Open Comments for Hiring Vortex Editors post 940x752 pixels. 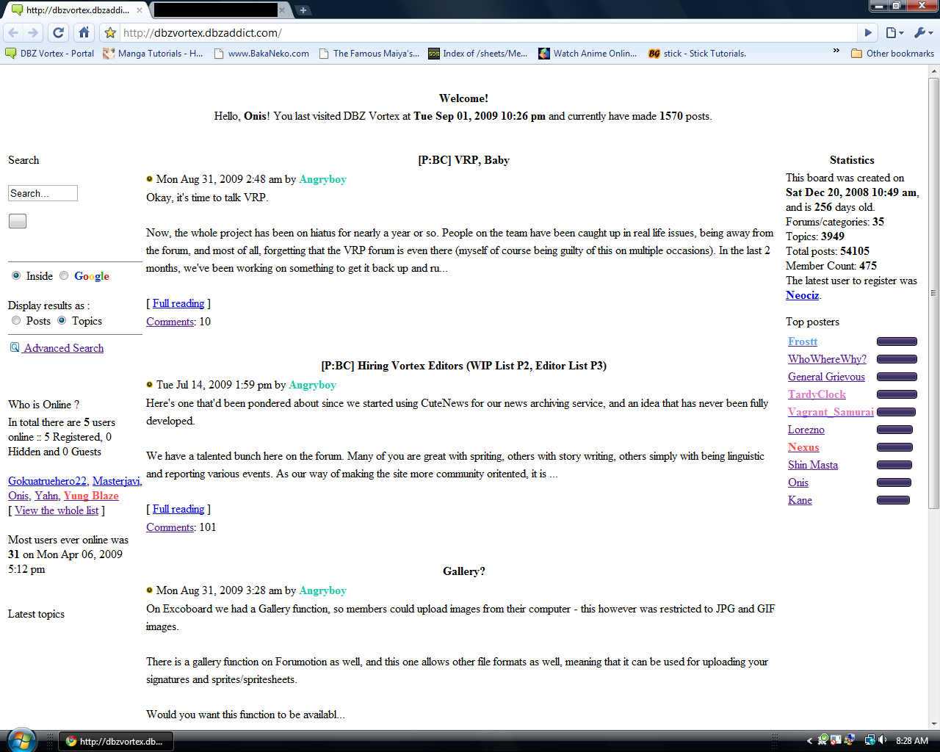click(x=170, y=527)
